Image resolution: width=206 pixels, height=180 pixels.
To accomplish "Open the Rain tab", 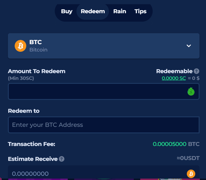I will (x=120, y=11).
